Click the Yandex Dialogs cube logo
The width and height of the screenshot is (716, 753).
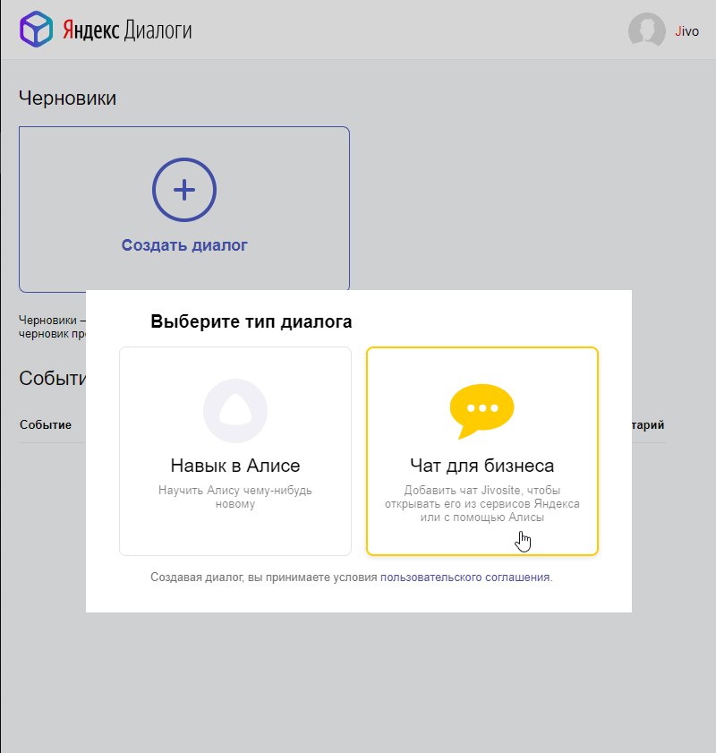36,30
